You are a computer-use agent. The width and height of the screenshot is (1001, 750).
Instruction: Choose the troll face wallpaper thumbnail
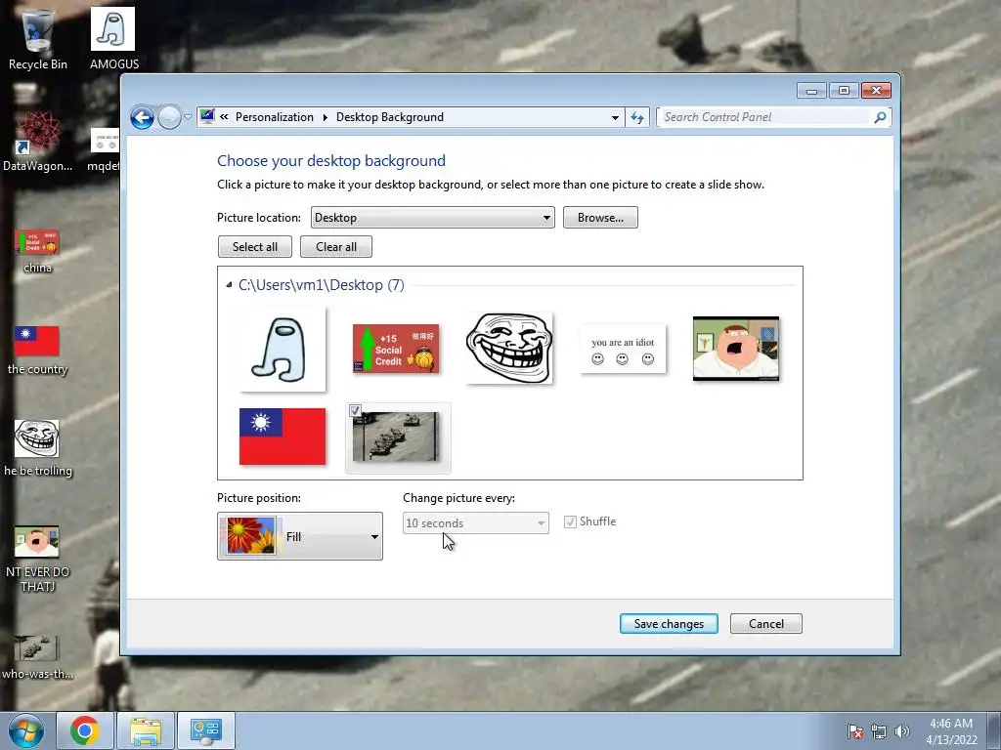[508, 349]
